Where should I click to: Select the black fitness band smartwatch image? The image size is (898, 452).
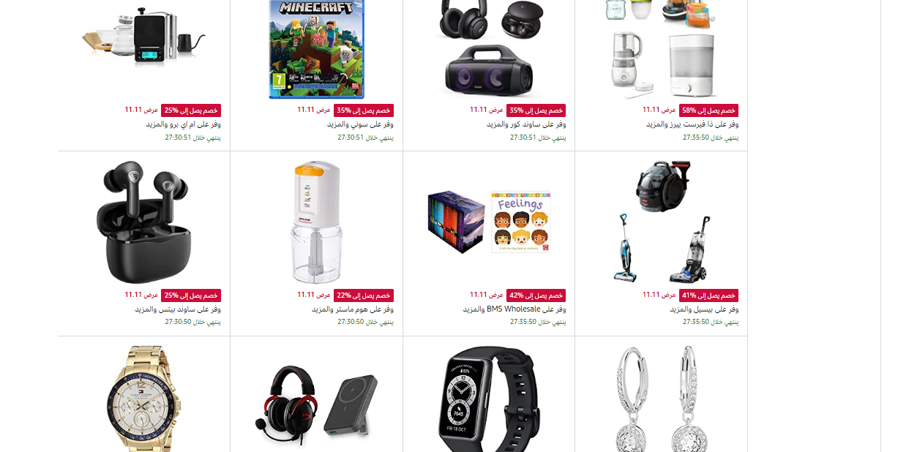tap(489, 399)
